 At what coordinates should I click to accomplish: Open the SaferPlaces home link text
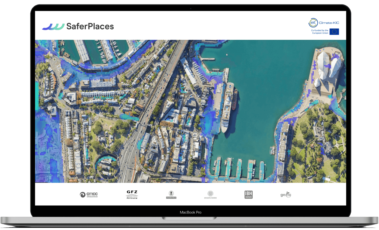coord(90,27)
